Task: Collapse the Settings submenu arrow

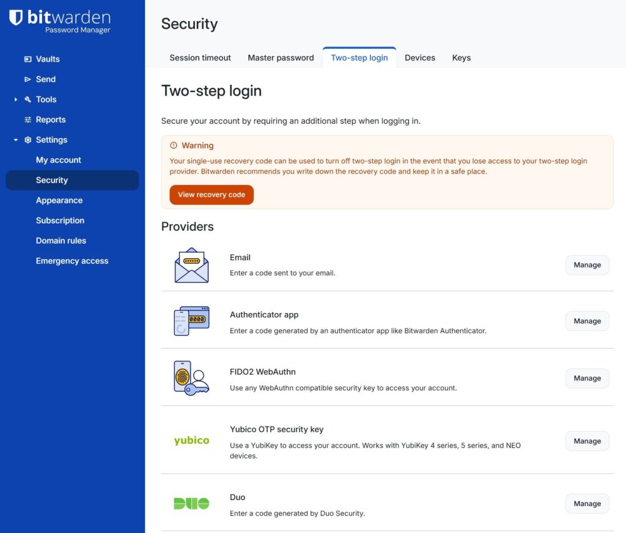Action: (x=15, y=140)
